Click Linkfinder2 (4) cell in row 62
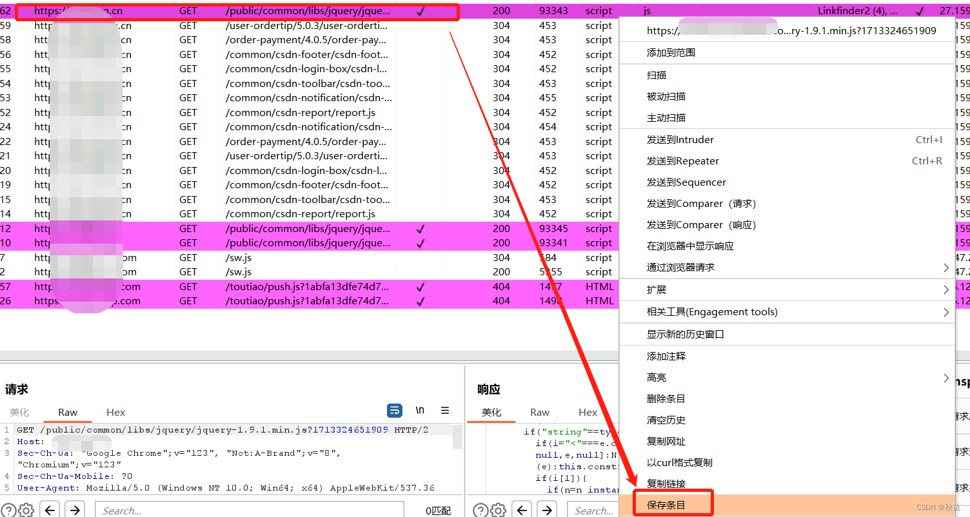Screen dimensions: 970x517 pyautogui.click(x=857, y=11)
